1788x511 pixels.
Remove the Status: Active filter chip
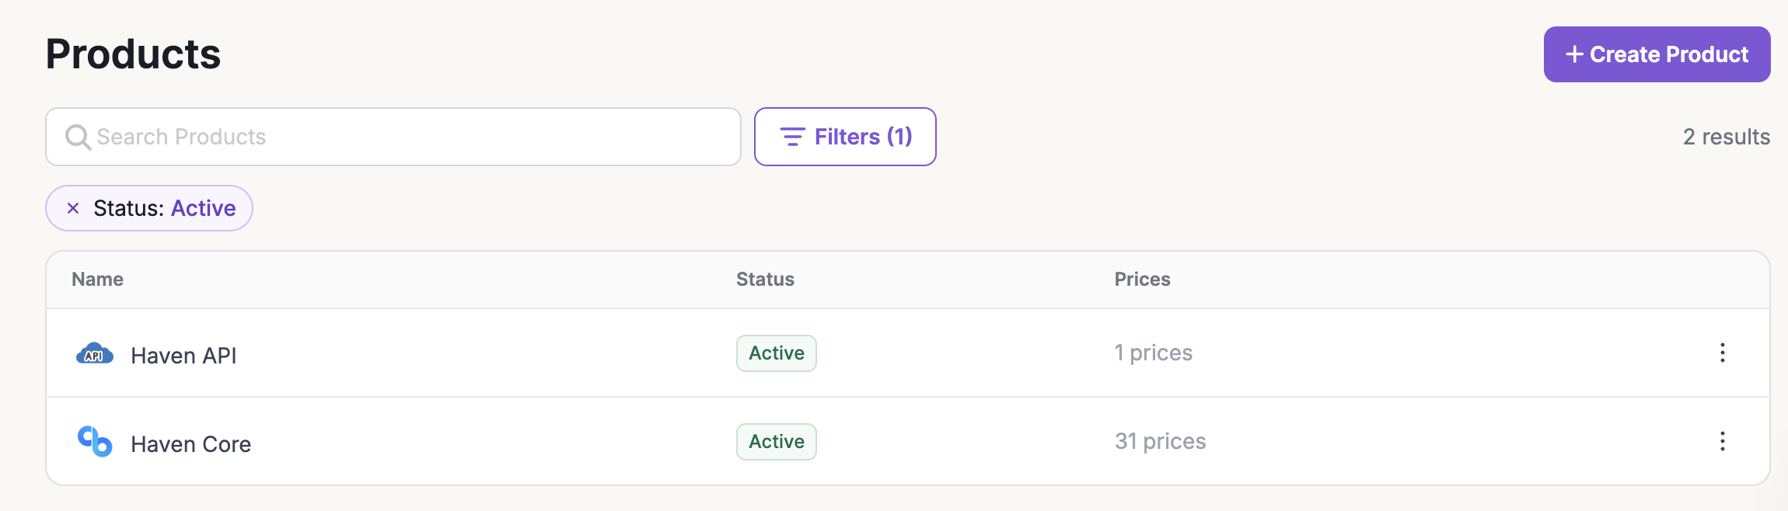(73, 208)
